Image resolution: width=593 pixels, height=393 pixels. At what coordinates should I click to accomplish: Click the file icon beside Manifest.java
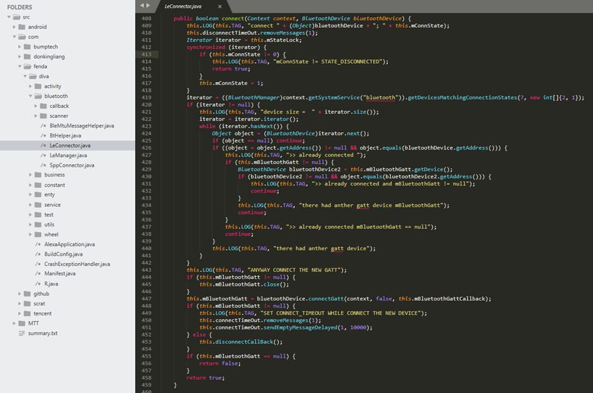[x=38, y=274]
